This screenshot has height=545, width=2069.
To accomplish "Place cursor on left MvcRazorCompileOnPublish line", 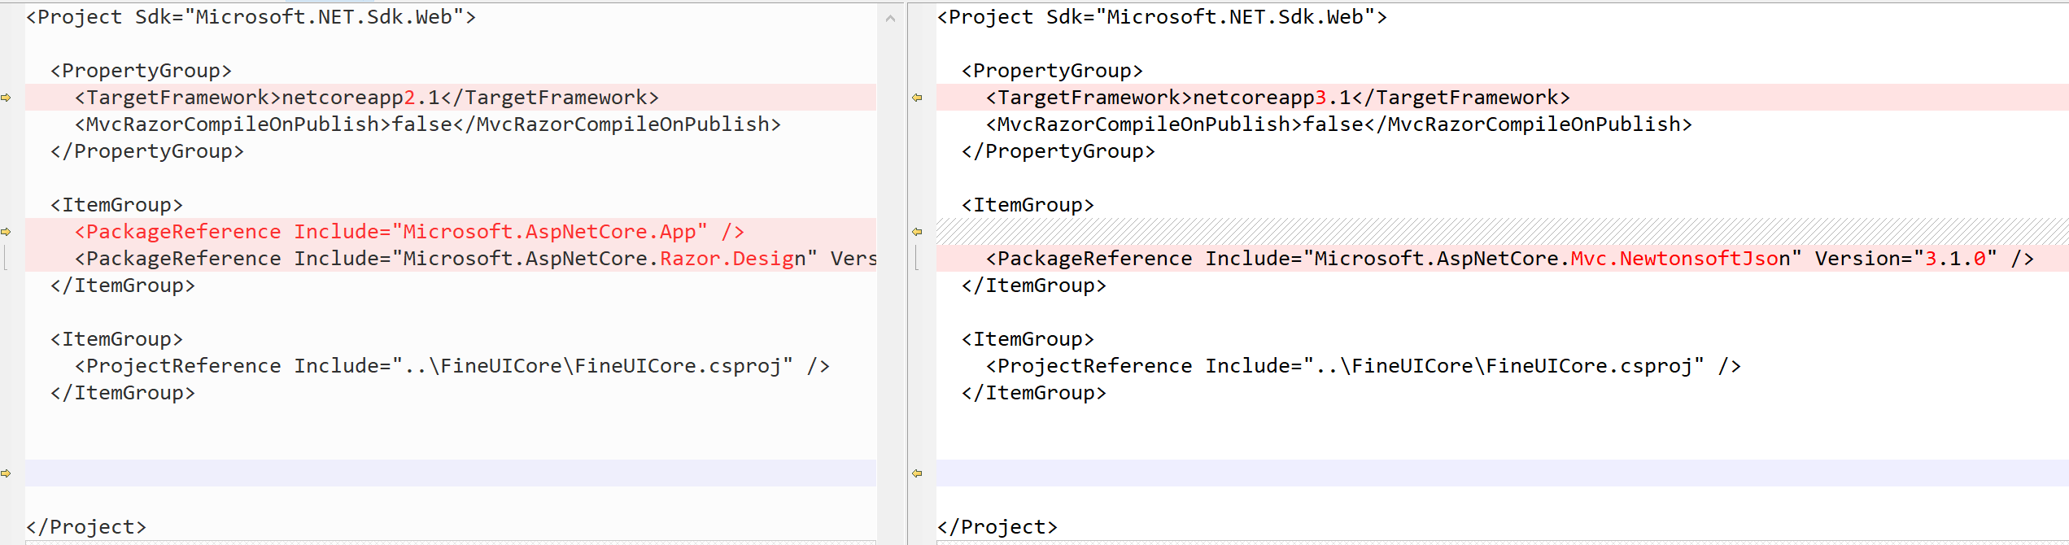I will 428,124.
